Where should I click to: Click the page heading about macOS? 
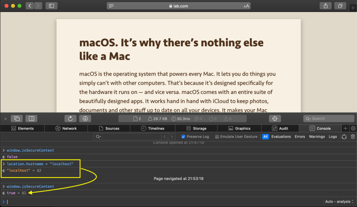(171, 49)
